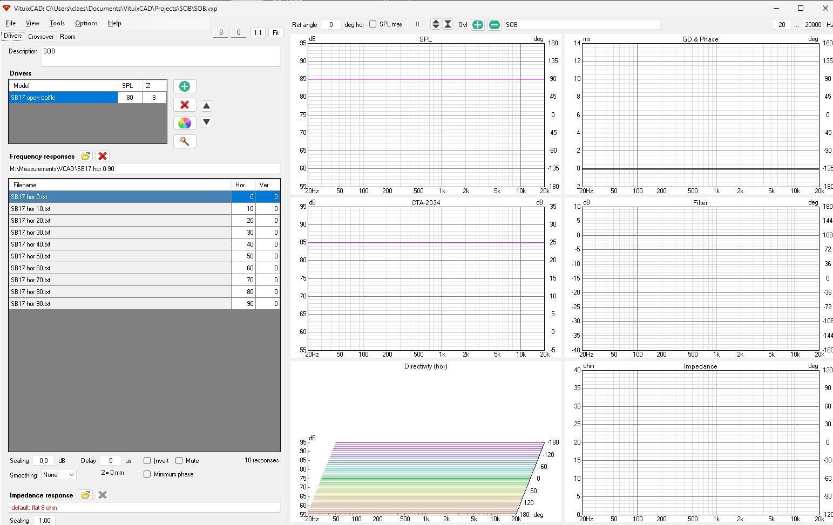Add a new driver with green plus
Screen dimensions: 833x525
(185, 86)
